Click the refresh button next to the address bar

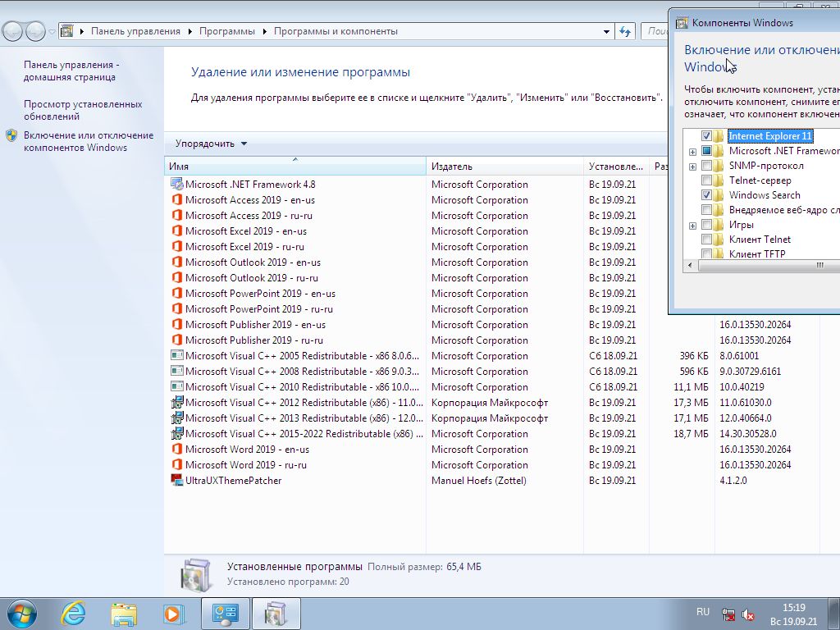point(624,31)
